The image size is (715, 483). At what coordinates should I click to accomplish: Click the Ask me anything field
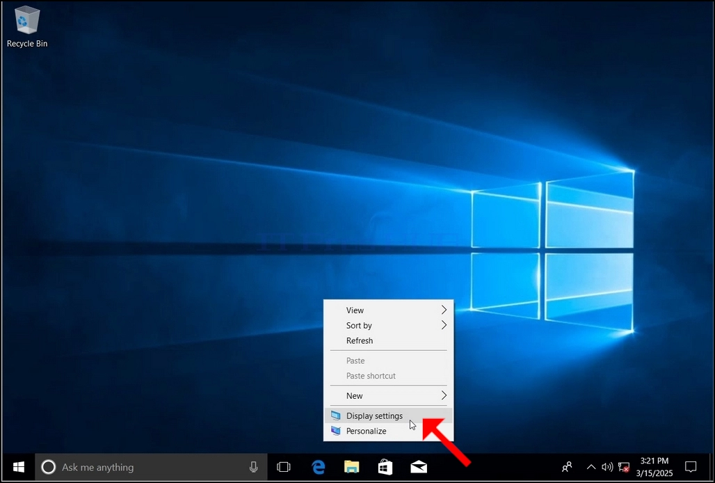[x=151, y=467]
